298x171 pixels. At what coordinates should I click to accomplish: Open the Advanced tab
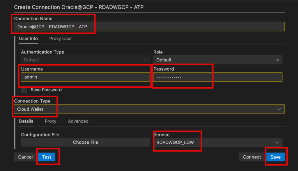pos(78,121)
